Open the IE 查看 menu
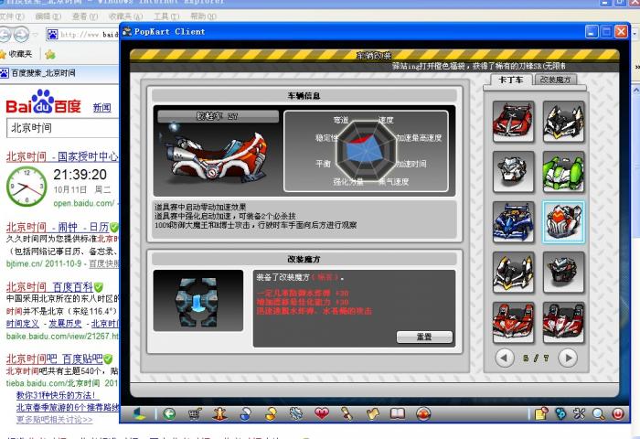This screenshot has height=439, width=640. click(84, 16)
